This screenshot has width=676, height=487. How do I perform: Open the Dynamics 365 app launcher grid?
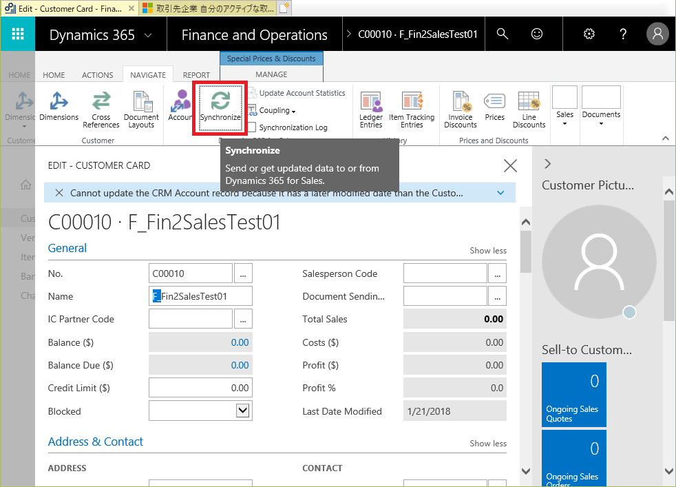[x=18, y=34]
